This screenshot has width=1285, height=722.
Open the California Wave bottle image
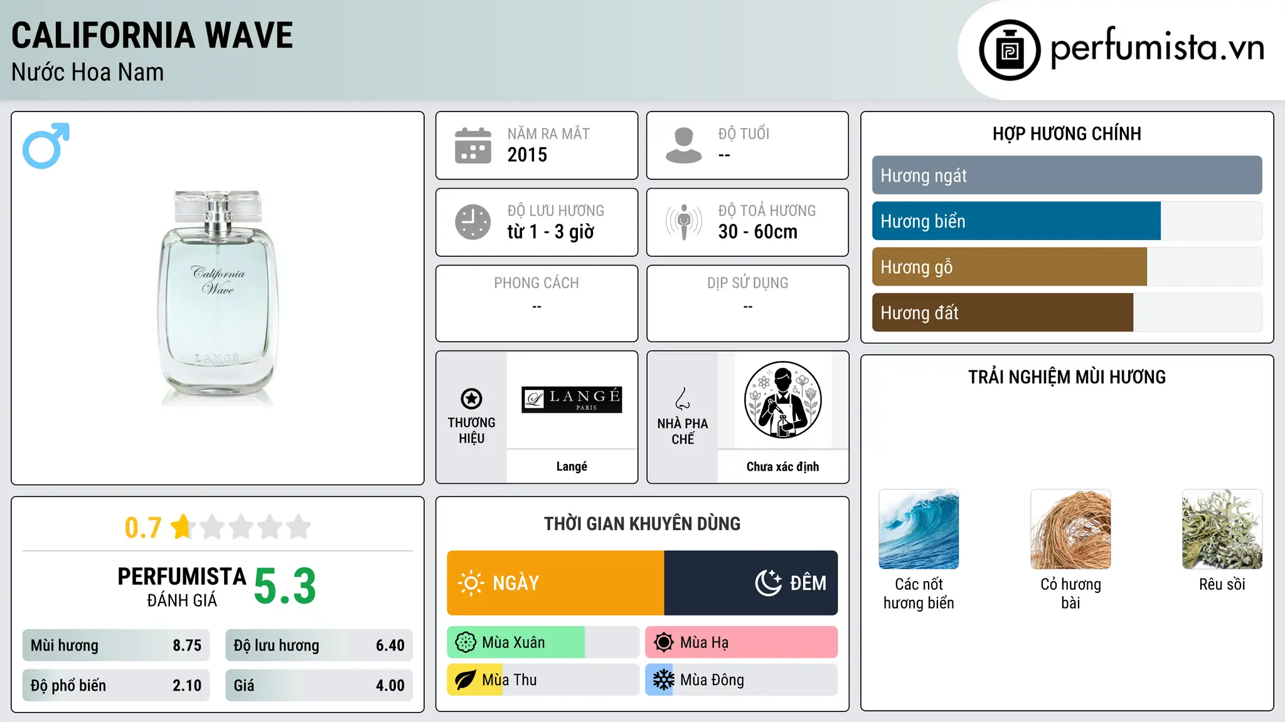click(x=217, y=298)
